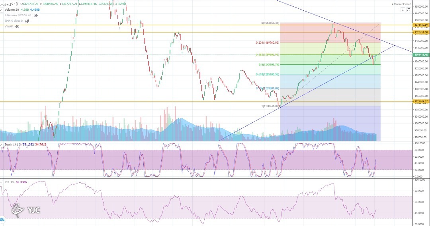Select the Volume 20 indicator label
The height and width of the screenshot is (226, 430).
pyautogui.click(x=12, y=10)
